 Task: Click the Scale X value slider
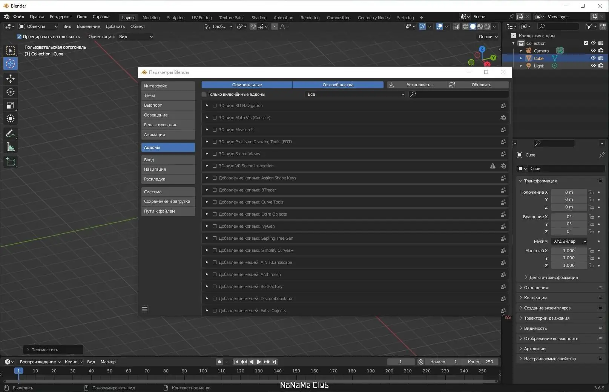[569, 251]
